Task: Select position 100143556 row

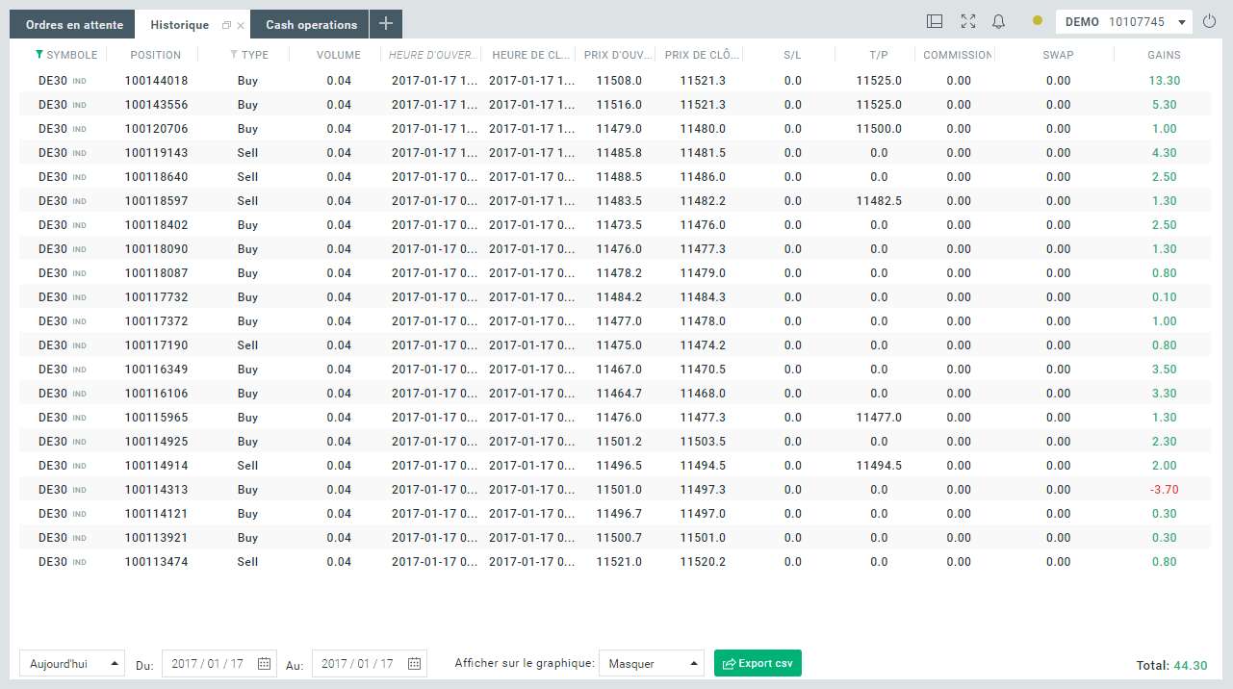Action: 614,105
